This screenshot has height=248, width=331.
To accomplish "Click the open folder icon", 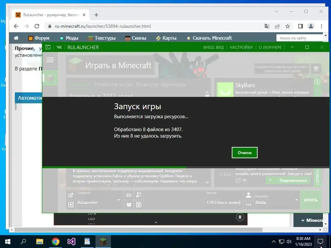I will [x=129, y=195].
